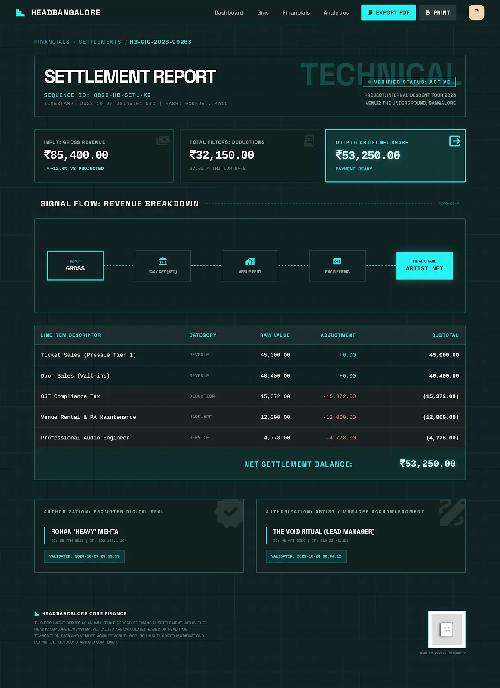Click the export arrow icon on Artist Net Share
This screenshot has height=688, width=500.
(454, 141)
